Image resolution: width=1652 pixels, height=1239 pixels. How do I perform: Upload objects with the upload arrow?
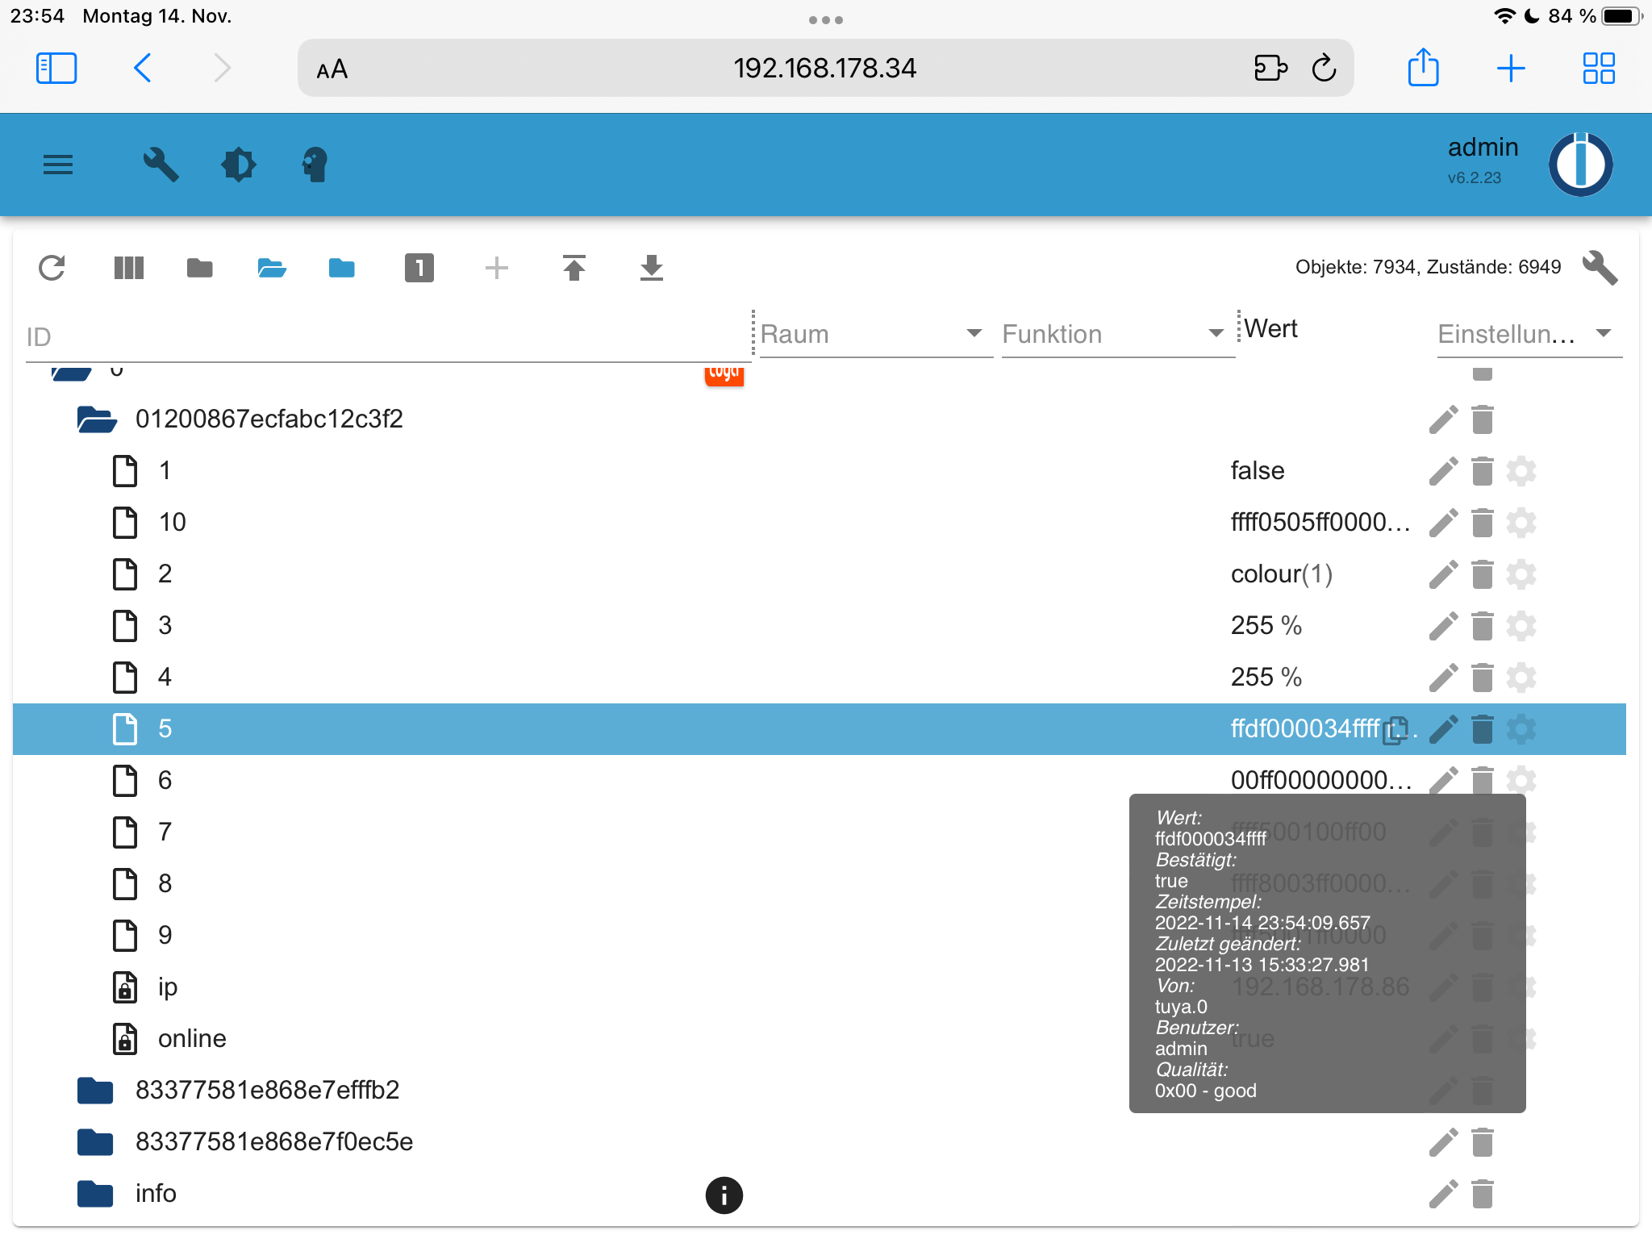(x=574, y=268)
